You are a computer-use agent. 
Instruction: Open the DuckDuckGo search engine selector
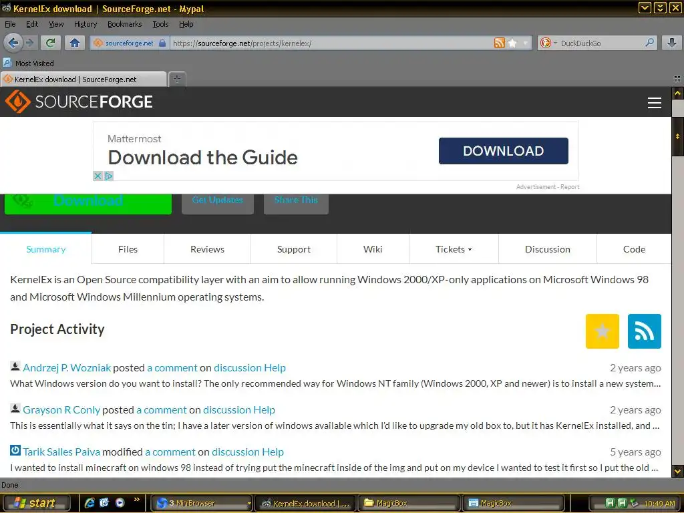(x=548, y=43)
